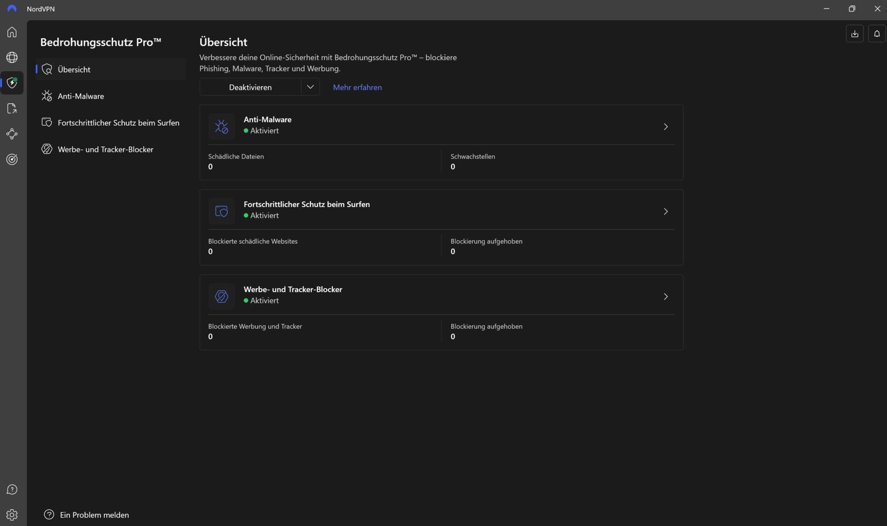Click the question mark icon beside Ein Problem melden
Image resolution: width=887 pixels, height=526 pixels.
[49, 514]
